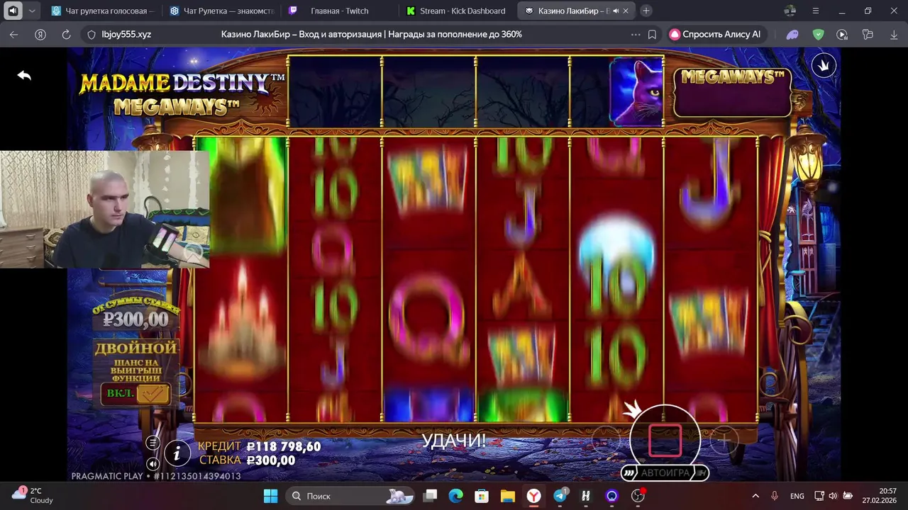This screenshot has height=510, width=908.
Task: Click the purple cat top reel symbol
Action: coord(636,92)
